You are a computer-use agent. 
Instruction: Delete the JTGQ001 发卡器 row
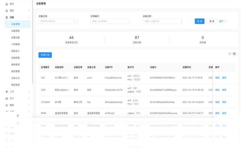pos(224,102)
